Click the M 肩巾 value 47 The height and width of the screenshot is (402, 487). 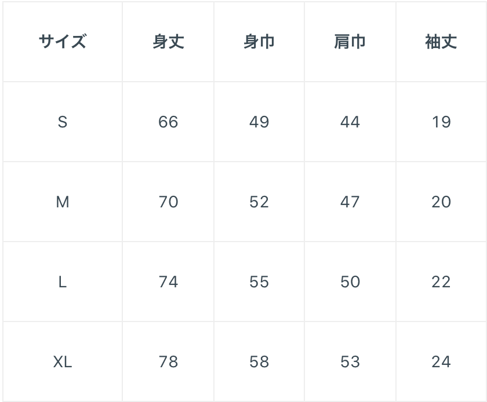(350, 202)
